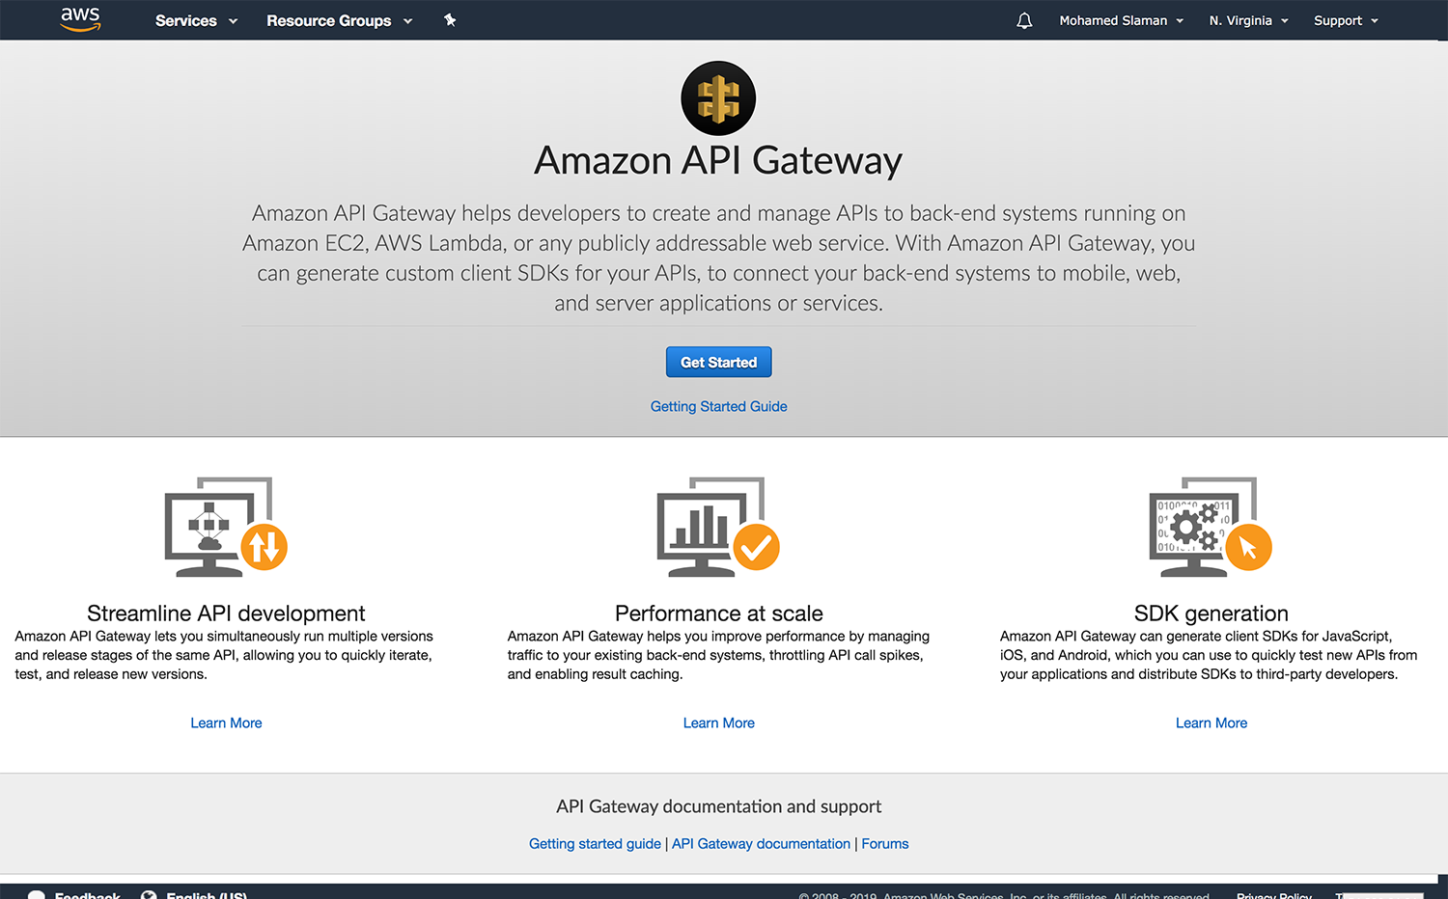
Task: Open the Resource Groups dropdown
Action: coord(339,20)
